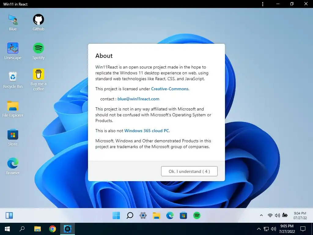Click the volume icon in the Win11 tray
The height and width of the screenshot is (235, 313).
pyautogui.click(x=277, y=215)
